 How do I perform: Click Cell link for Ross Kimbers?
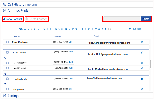pos(70,42)
